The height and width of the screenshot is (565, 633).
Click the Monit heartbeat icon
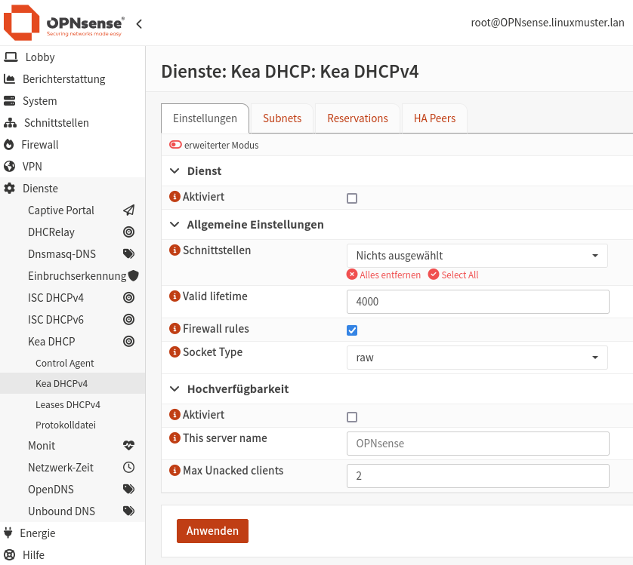pos(128,446)
